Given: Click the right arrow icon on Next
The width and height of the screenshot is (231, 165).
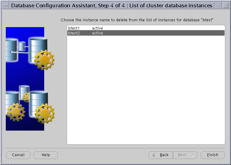Looking at the screenshot, I should (192, 155).
